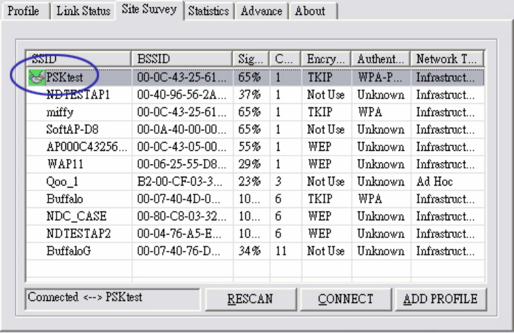Click the WPA-P... authentication cell
Viewport: 514px width, 333px height.
pyautogui.click(x=380, y=77)
